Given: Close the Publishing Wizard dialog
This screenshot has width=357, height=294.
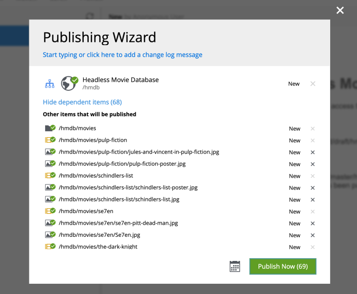Looking at the screenshot, I should click(340, 10).
